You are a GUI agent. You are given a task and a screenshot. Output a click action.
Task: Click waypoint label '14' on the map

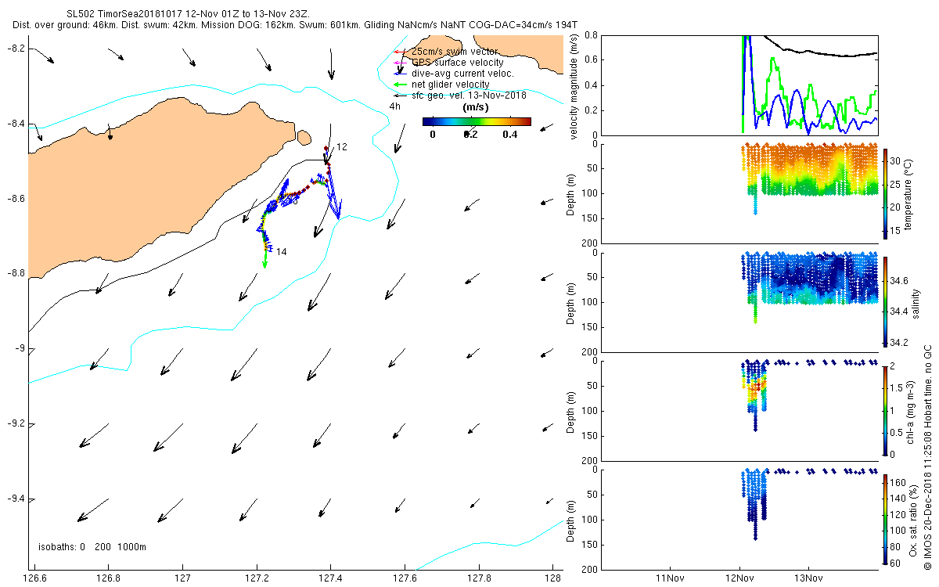(x=282, y=252)
